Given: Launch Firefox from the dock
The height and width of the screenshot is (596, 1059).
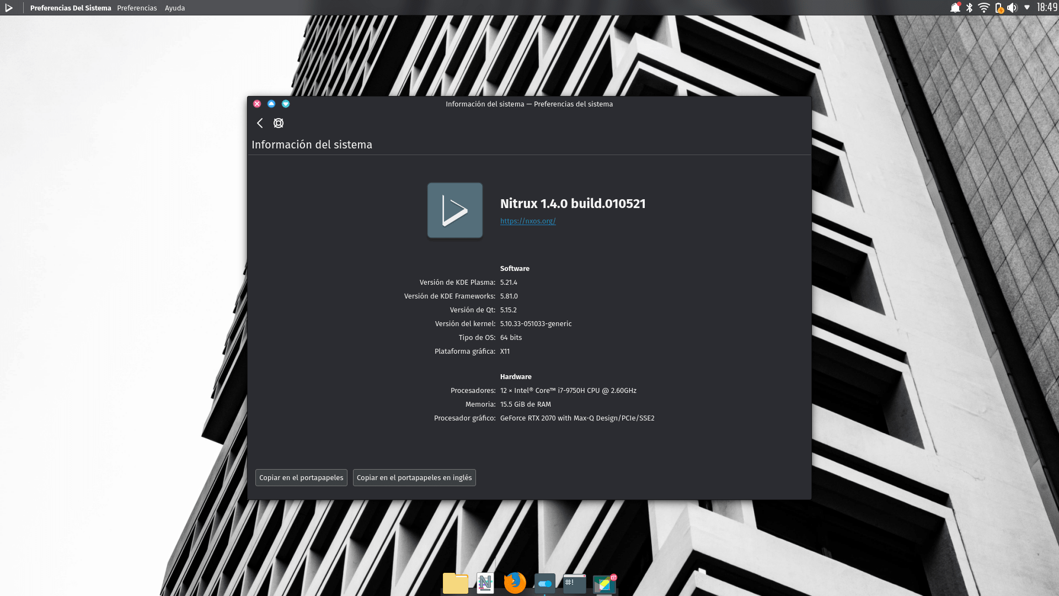Looking at the screenshot, I should 515,583.
